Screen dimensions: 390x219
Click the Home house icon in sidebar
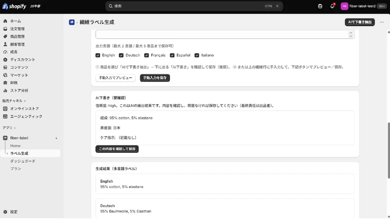click(x=5, y=21)
